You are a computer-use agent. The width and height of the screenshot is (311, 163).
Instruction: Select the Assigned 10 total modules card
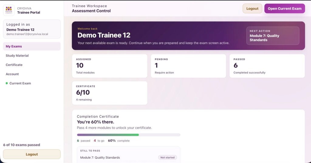(110, 66)
